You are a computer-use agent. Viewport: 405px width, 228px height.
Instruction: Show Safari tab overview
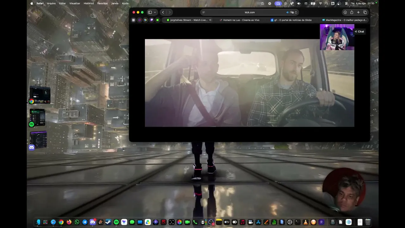[x=365, y=12]
